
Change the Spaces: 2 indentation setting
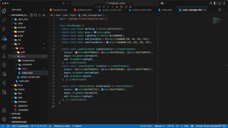160,126
